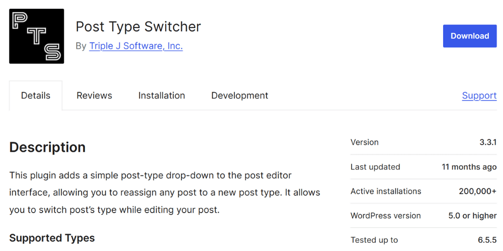View the Development tab

pos(240,96)
